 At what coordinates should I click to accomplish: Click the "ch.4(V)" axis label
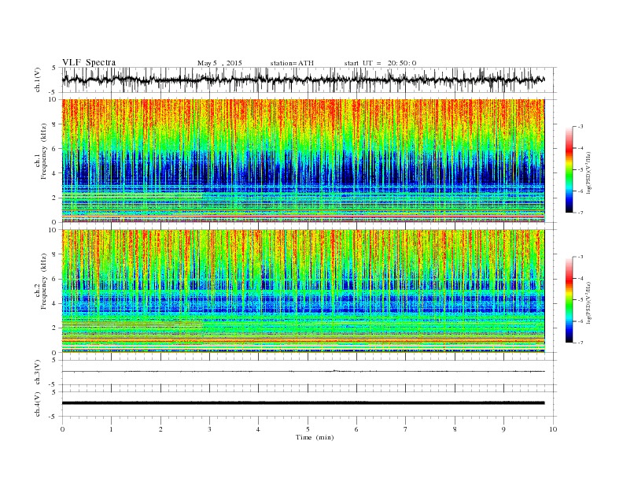pyautogui.click(x=37, y=404)
